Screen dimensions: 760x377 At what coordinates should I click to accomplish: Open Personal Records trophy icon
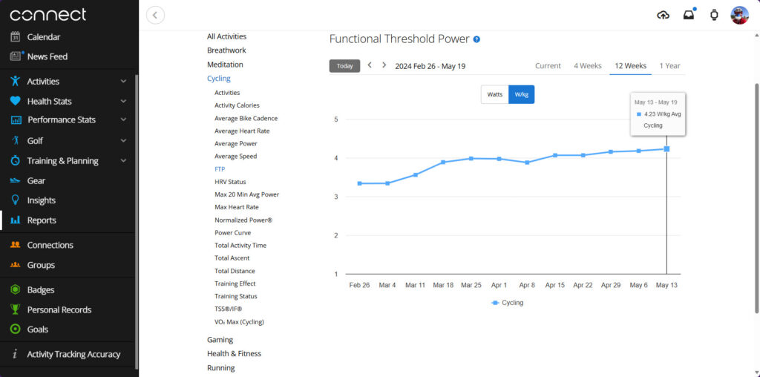pos(15,309)
